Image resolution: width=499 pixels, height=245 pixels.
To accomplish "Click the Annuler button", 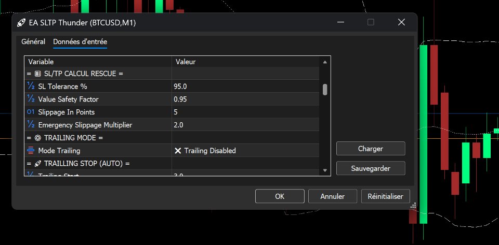I will coord(333,196).
